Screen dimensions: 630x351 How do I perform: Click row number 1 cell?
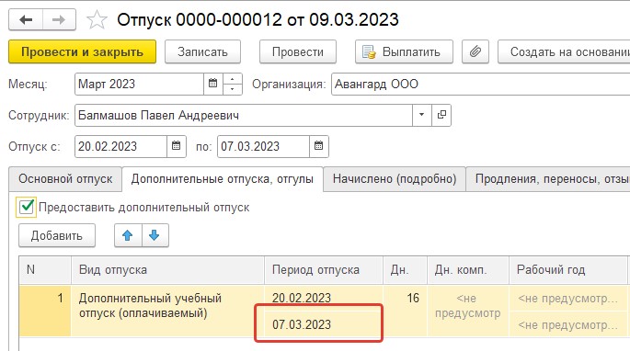tap(45, 311)
